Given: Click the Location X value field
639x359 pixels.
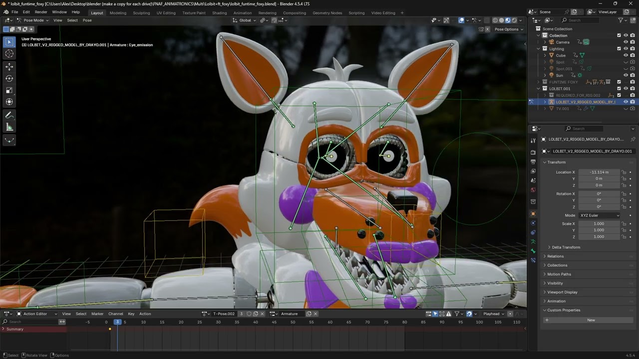Looking at the screenshot, I should point(599,172).
